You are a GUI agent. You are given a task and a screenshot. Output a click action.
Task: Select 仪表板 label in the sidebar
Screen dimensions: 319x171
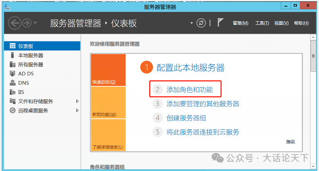[x=26, y=46]
